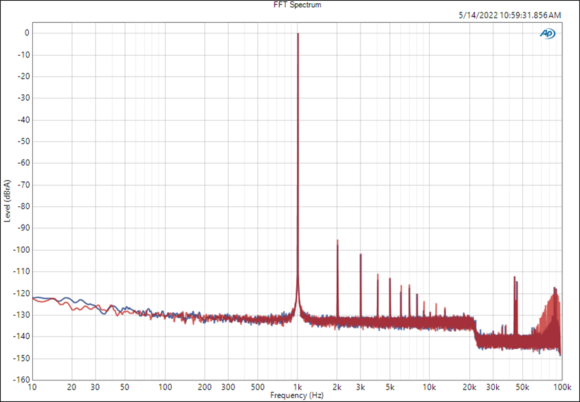Image resolution: width=580 pixels, height=402 pixels.
Task: Click the tip of the 1 kHz fundamental peak
Action: click(x=298, y=33)
